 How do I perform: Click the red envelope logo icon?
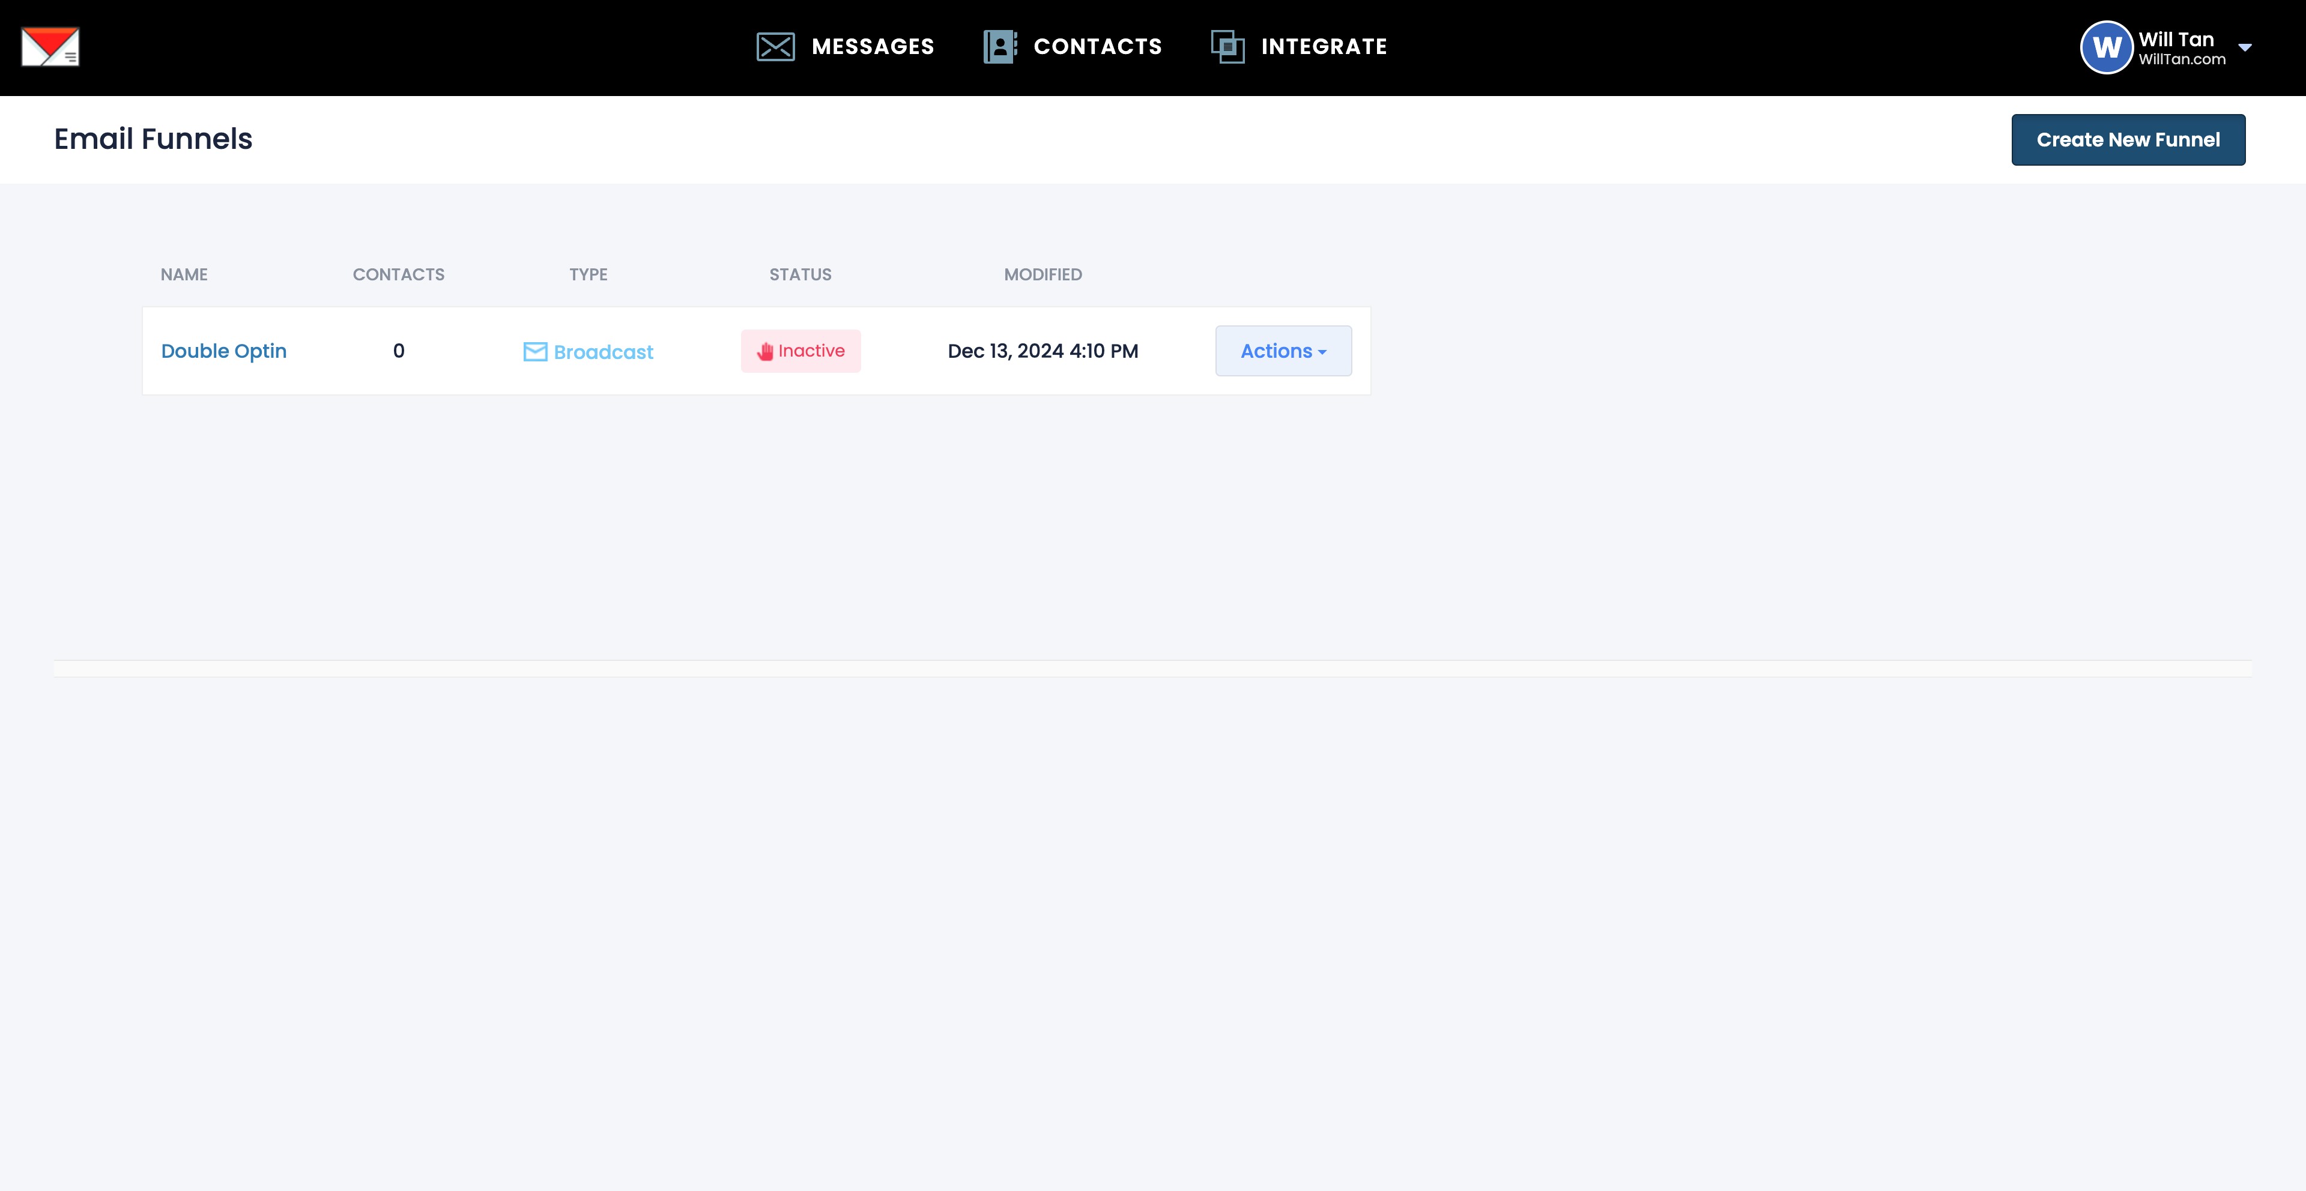click(x=50, y=47)
